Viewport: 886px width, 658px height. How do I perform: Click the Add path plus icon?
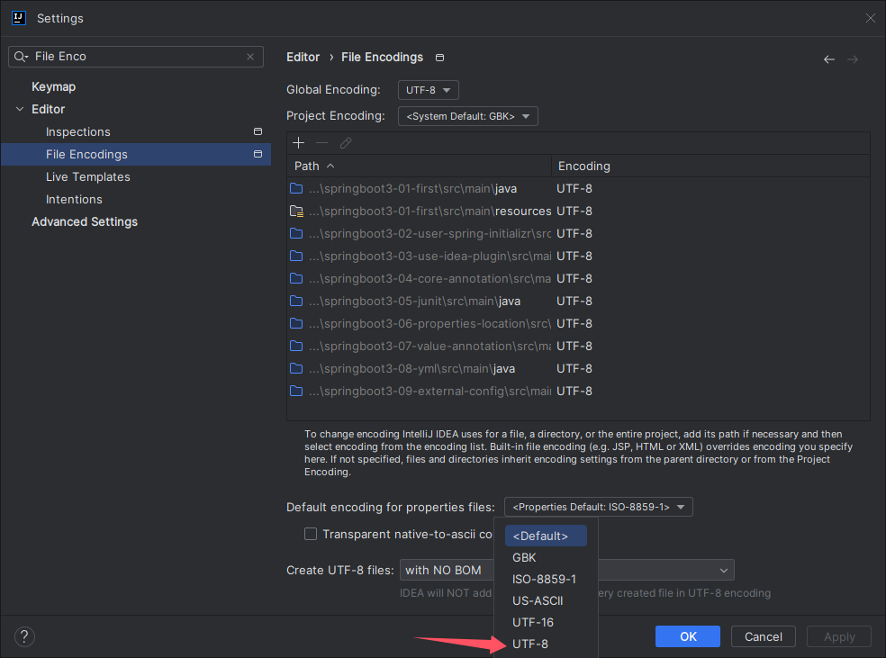pyautogui.click(x=299, y=143)
